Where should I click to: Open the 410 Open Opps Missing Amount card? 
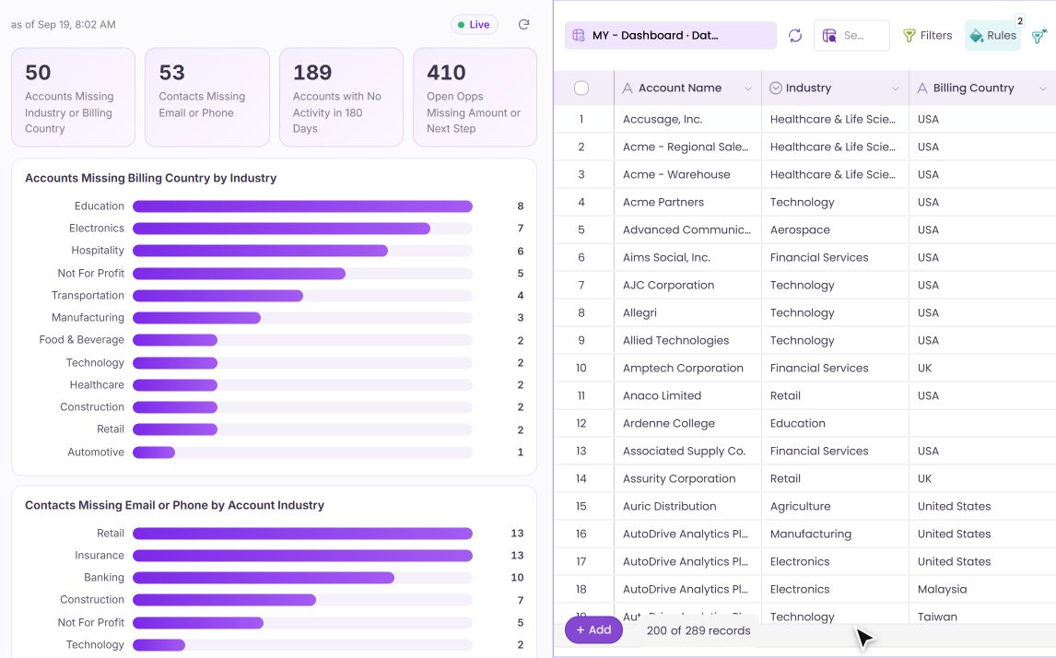pyautogui.click(x=475, y=97)
